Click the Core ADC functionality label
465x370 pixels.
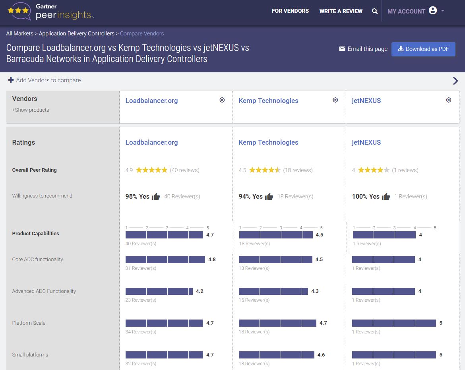tap(38, 260)
